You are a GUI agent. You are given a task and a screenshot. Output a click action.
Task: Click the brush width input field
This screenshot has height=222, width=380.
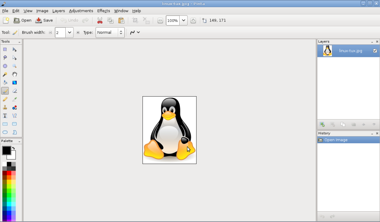coord(60,32)
